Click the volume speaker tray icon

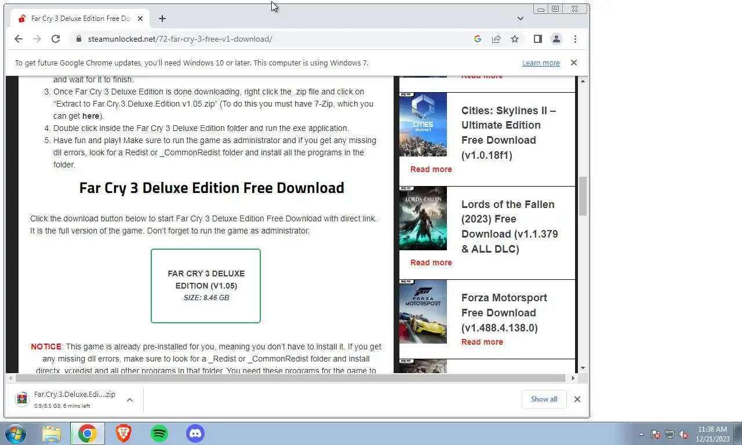click(683, 434)
